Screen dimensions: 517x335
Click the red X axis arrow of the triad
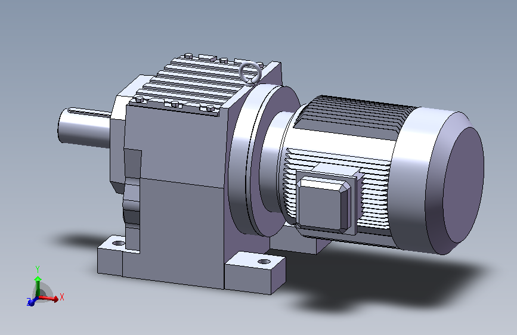pyautogui.click(x=49, y=299)
